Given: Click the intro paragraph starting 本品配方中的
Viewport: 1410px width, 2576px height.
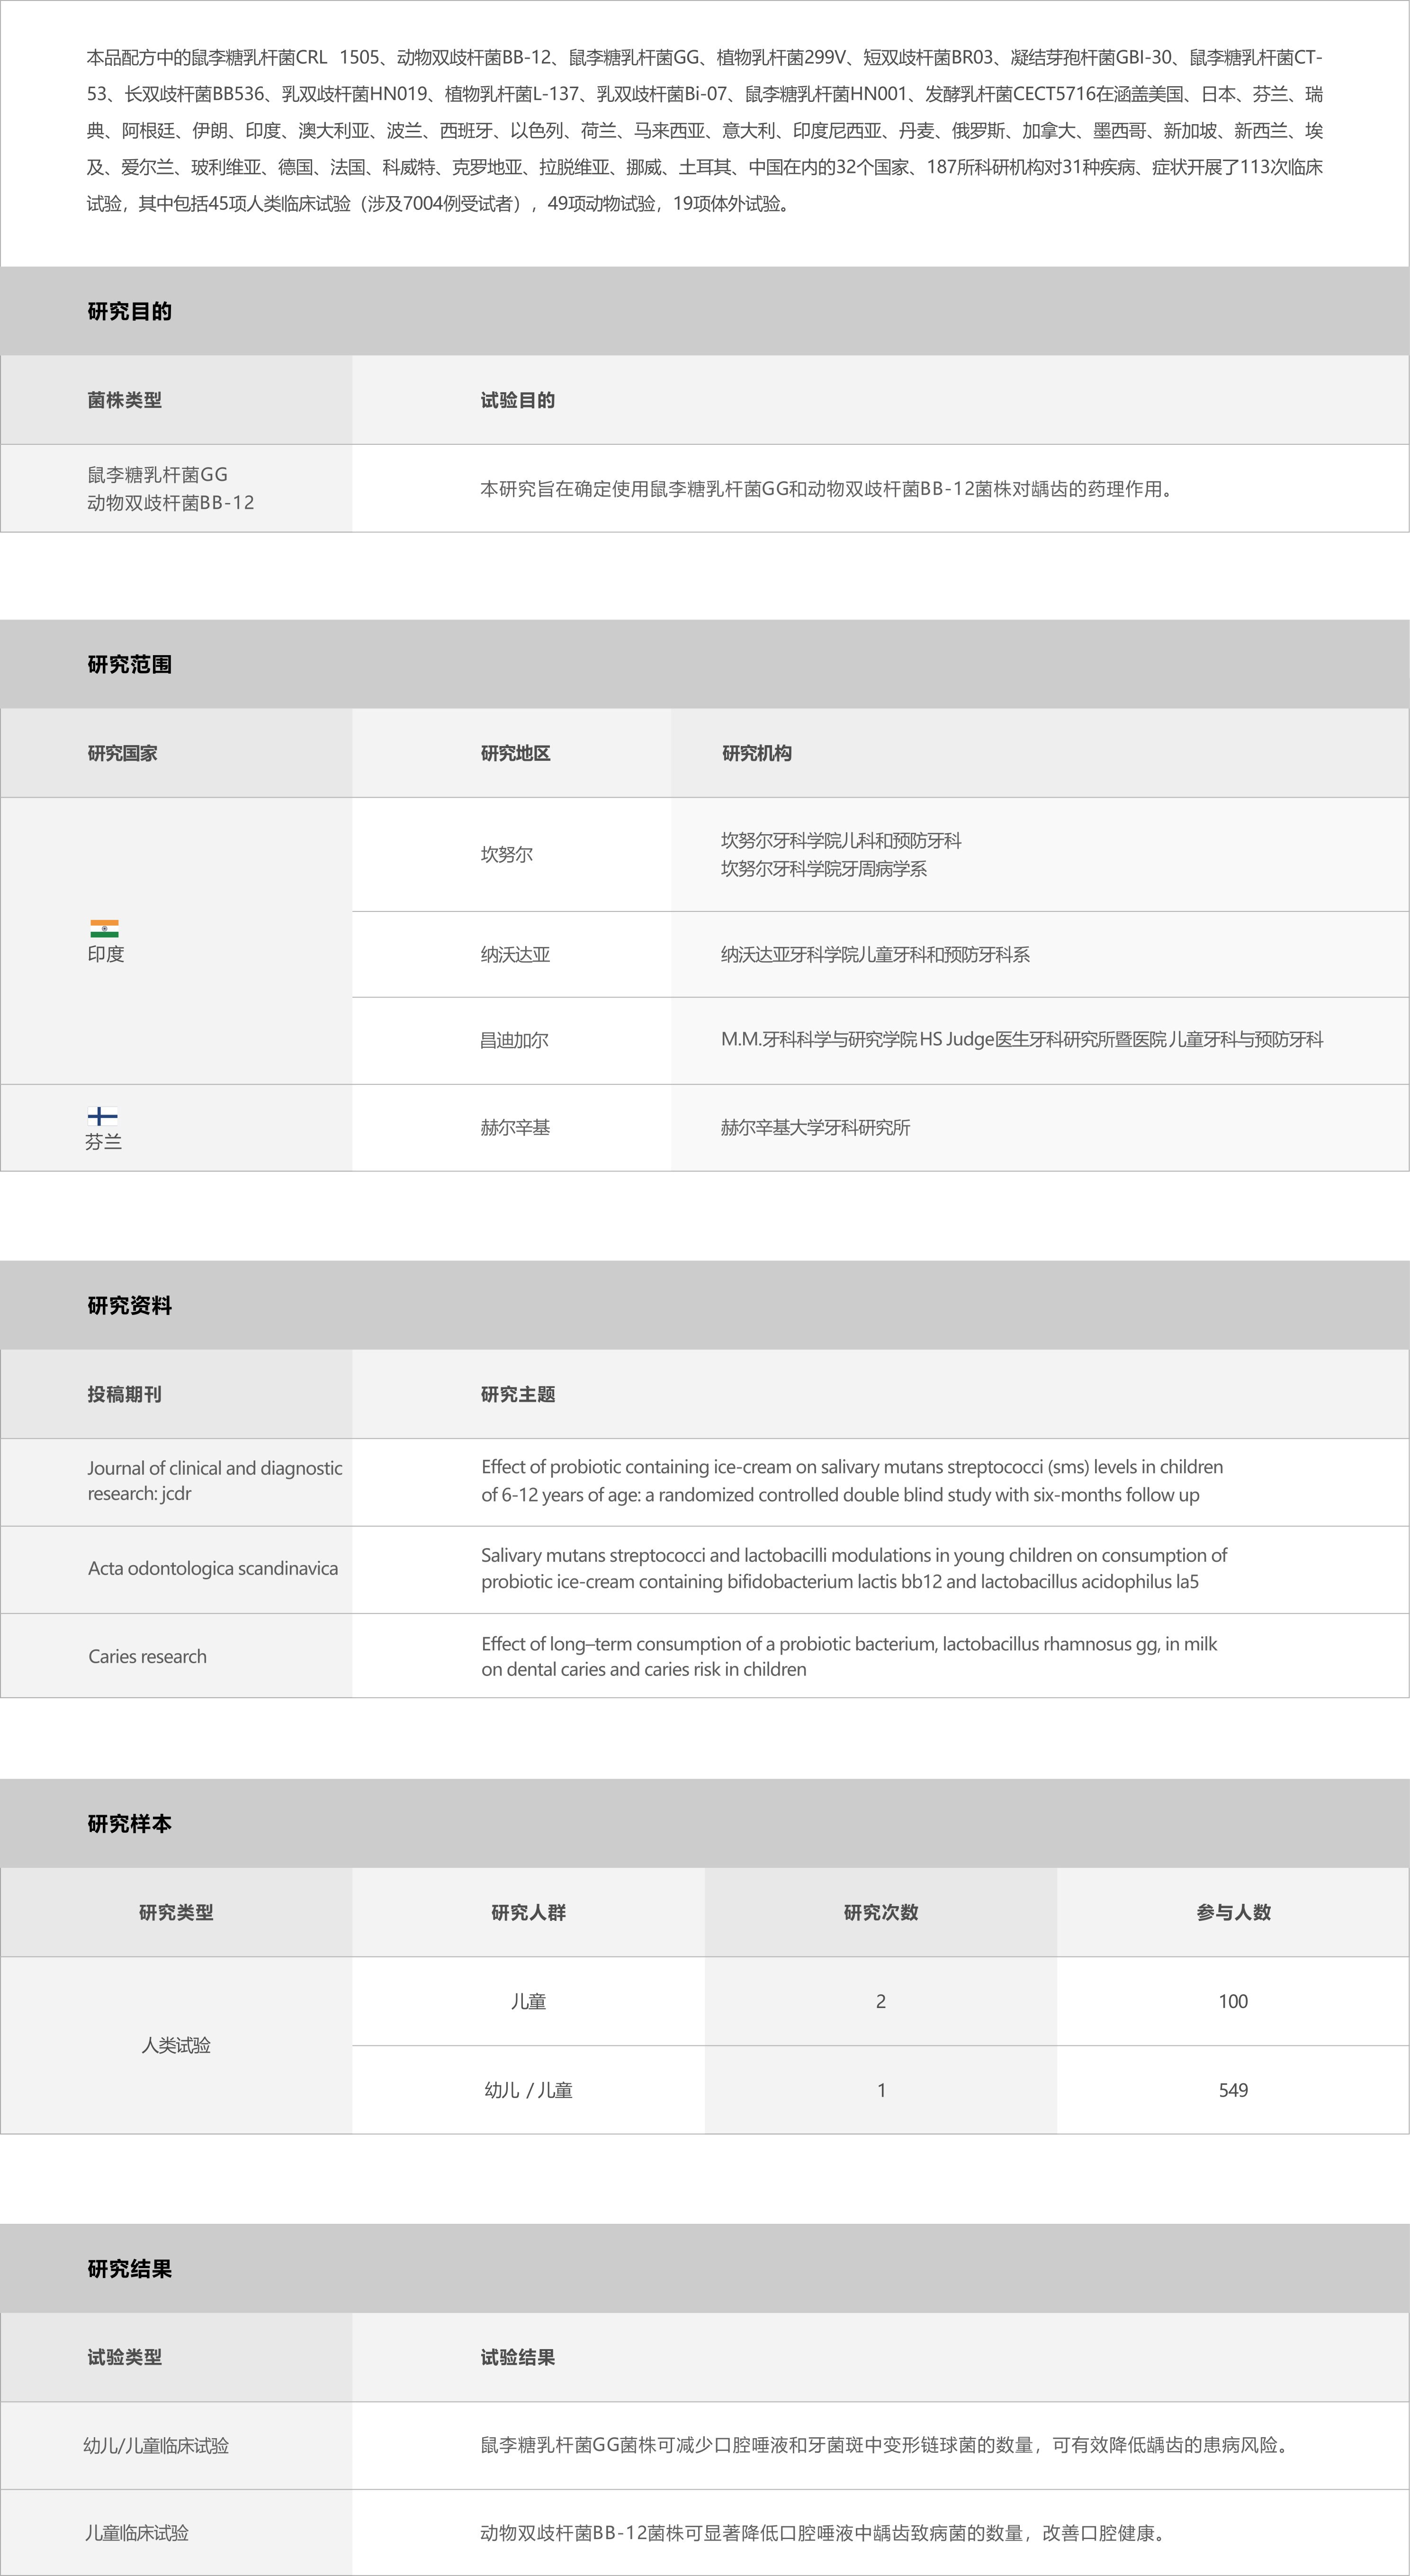Looking at the screenshot, I should point(705,130).
